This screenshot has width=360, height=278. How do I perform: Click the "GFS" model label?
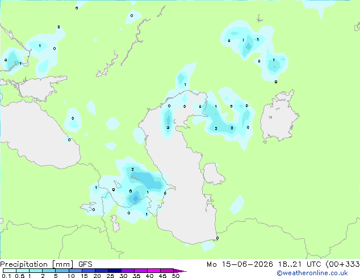[85, 264]
